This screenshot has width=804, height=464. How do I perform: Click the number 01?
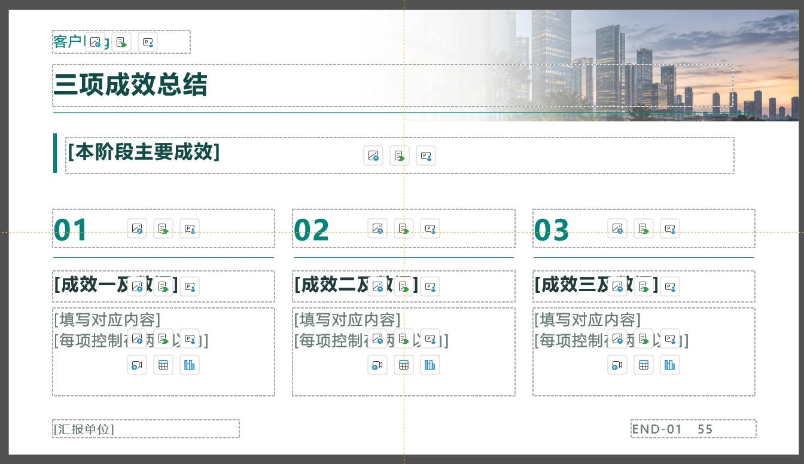71,230
